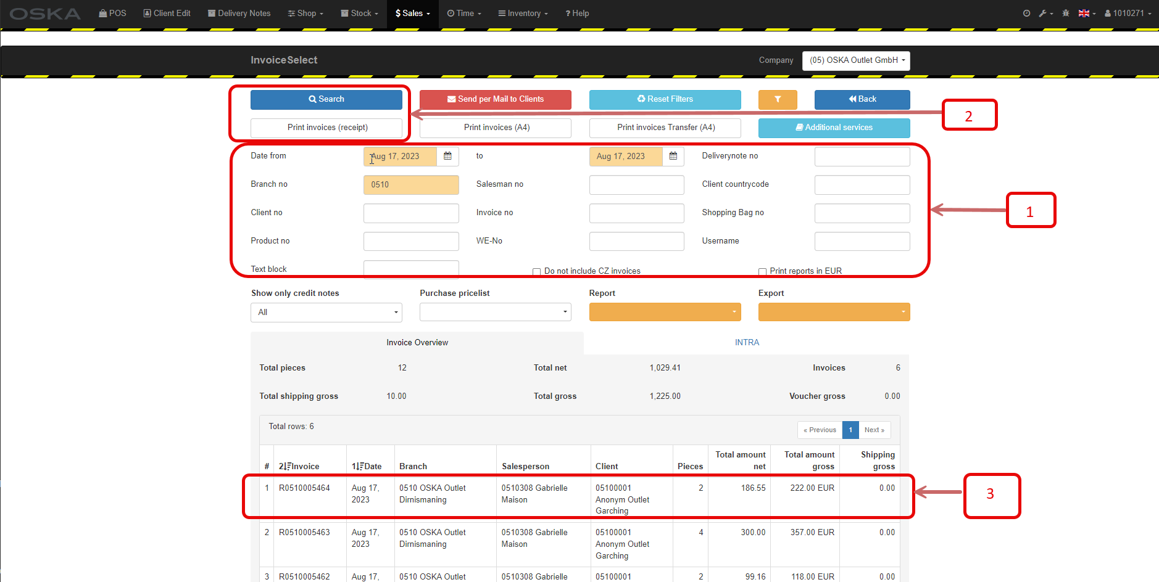Click 'Print invoices (receipt)' button
1159x582 pixels.
pos(326,128)
